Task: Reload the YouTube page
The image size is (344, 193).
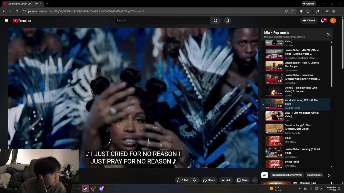Action: [x=17, y=11]
